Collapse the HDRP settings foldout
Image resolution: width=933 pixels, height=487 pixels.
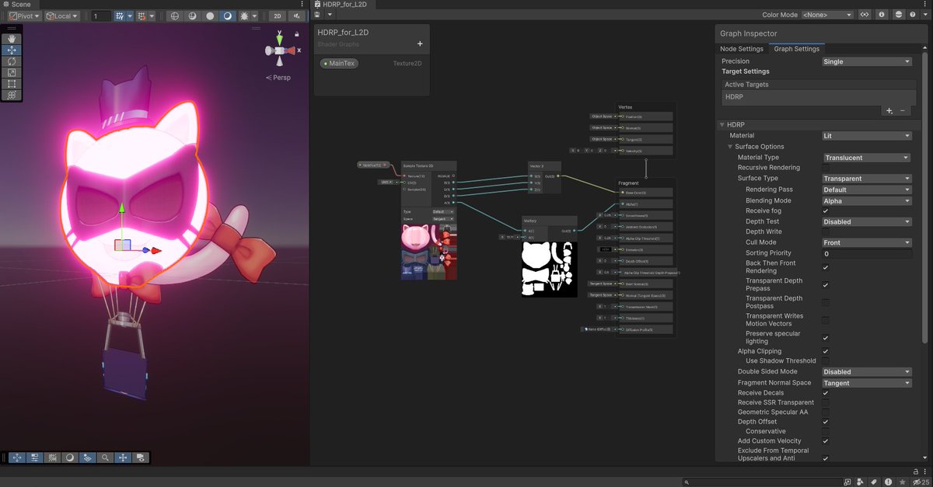coord(722,125)
